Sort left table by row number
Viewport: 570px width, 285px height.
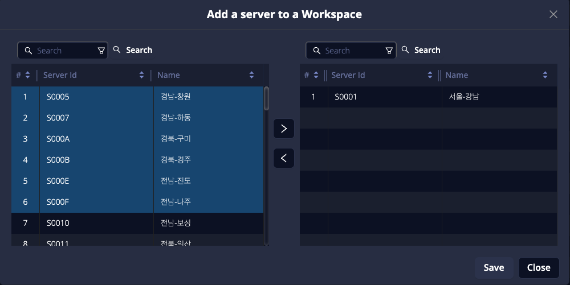click(27, 75)
